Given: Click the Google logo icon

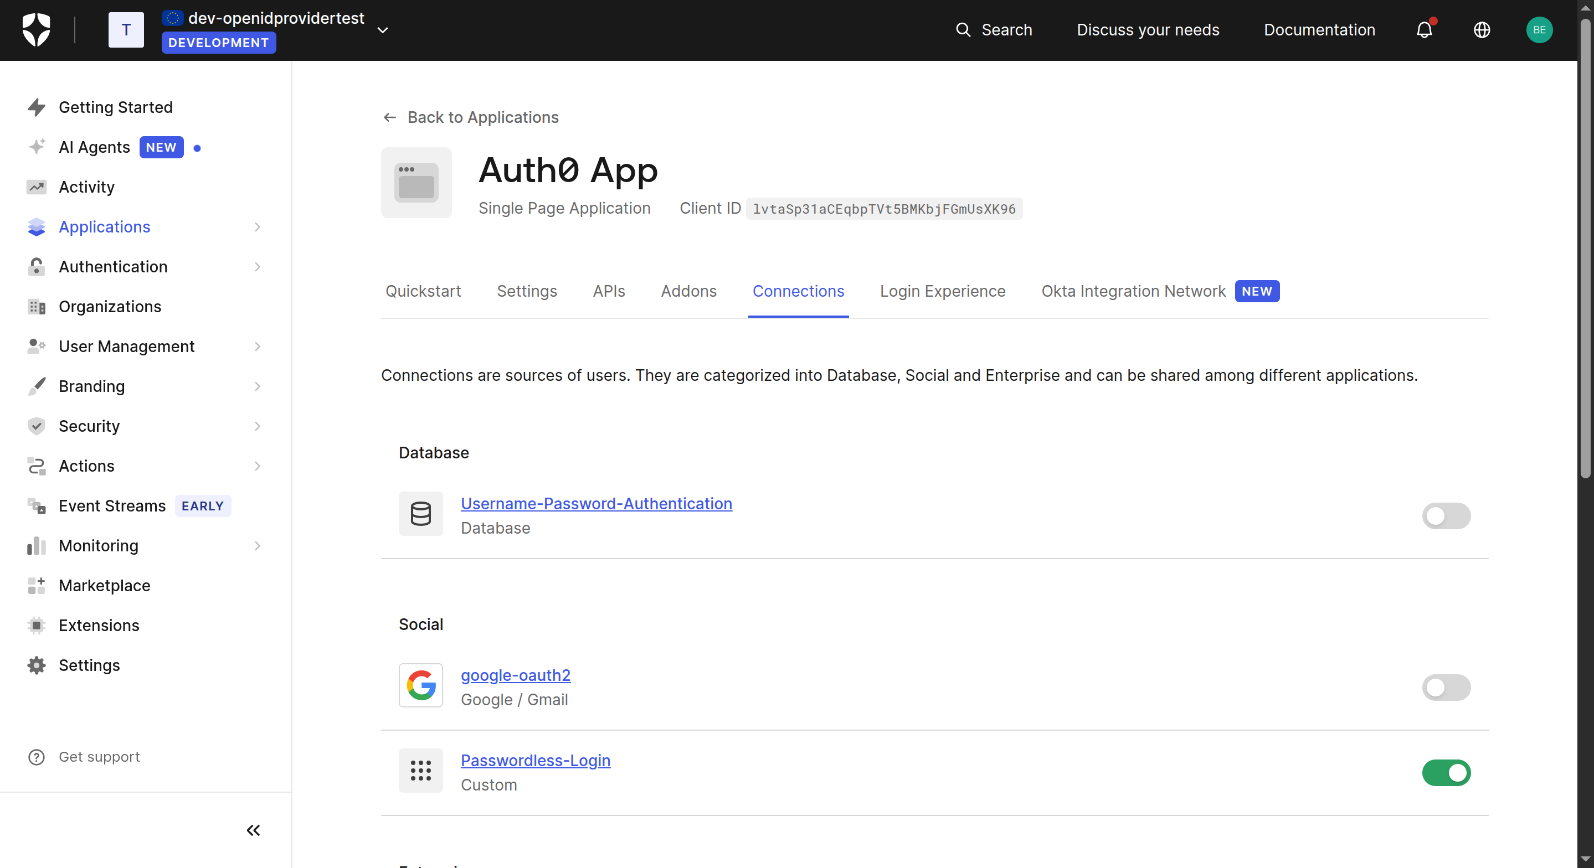Looking at the screenshot, I should [x=421, y=685].
